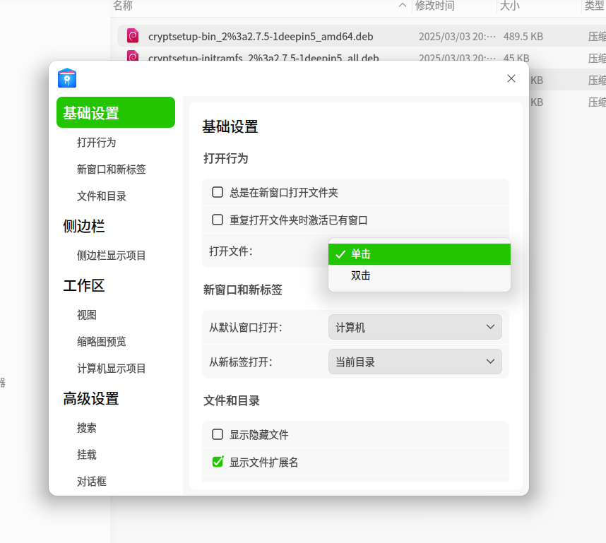Close the settings dialog
Viewport: 606px width, 543px height.
point(511,78)
